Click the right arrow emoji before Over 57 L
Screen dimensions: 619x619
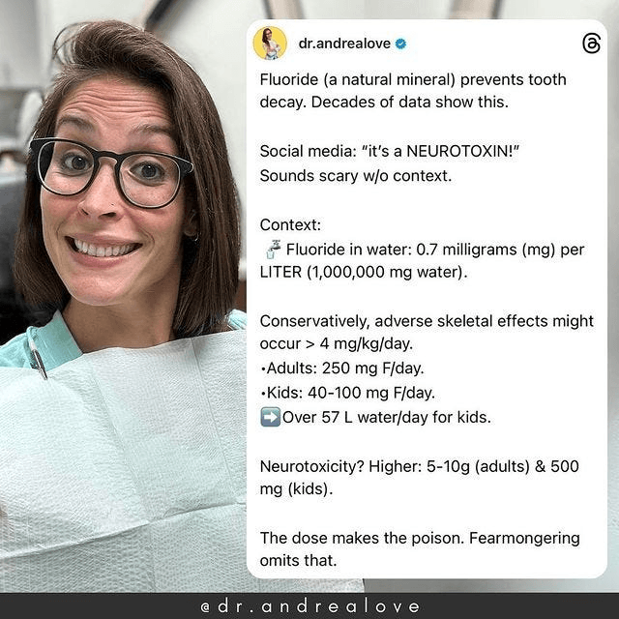270,418
